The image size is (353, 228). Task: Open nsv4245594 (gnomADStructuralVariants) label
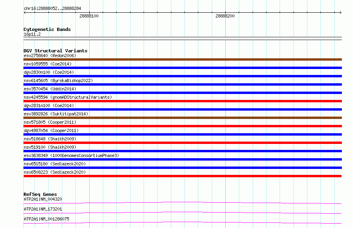click(x=68, y=97)
